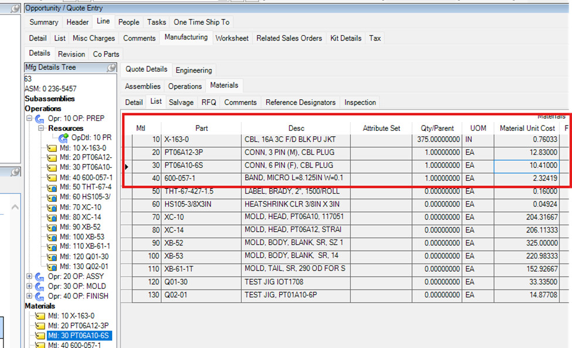Expand the Opr: 40 OP: FINISH node
The height and width of the screenshot is (348, 572).
tap(29, 296)
